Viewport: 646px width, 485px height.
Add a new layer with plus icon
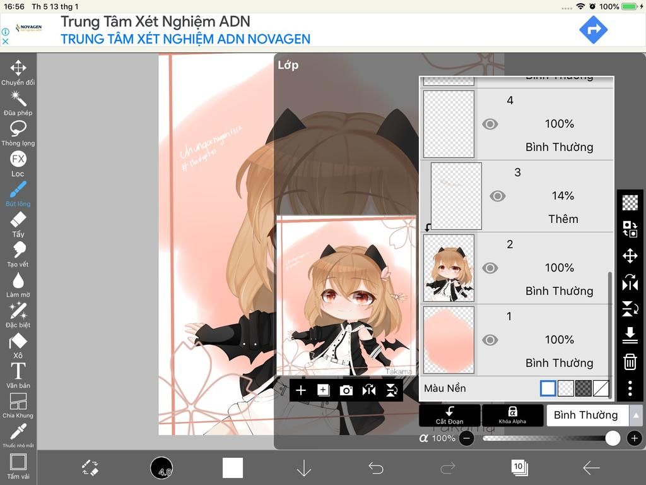click(301, 390)
